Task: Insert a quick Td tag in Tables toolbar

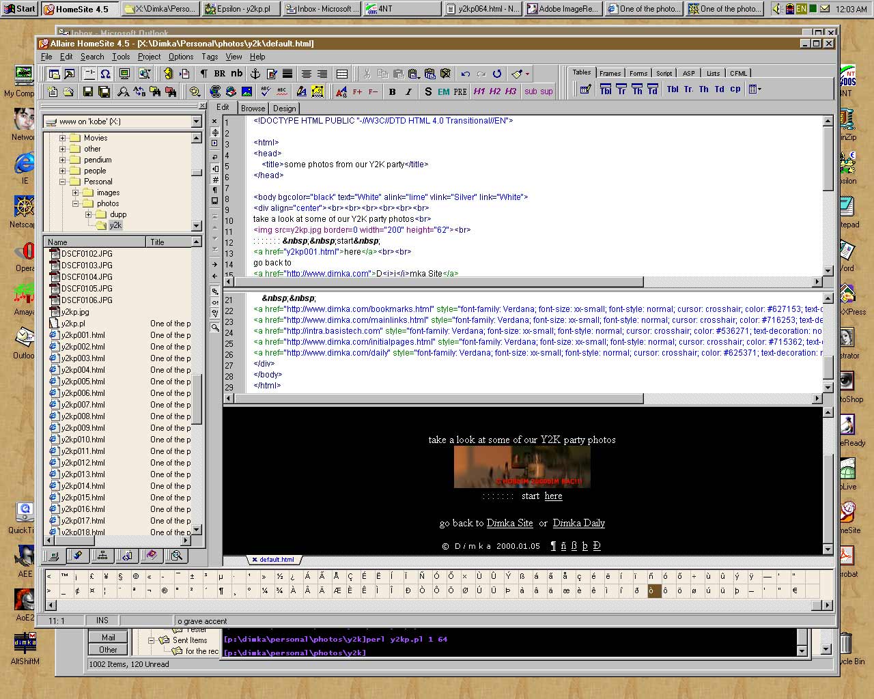Action: point(720,89)
